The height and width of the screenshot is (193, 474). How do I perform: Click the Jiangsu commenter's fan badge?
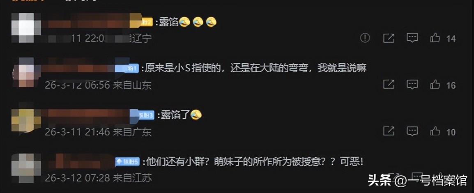click(127, 162)
